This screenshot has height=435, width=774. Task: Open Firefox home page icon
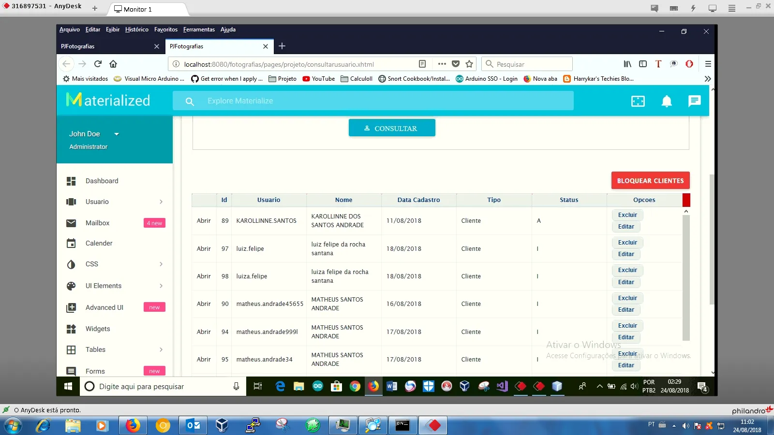coord(113,64)
